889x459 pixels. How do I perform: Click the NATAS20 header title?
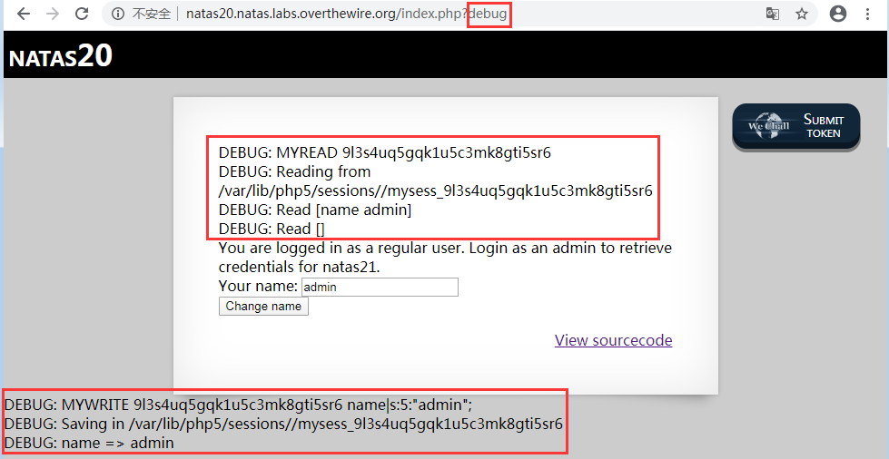pyautogui.click(x=61, y=55)
